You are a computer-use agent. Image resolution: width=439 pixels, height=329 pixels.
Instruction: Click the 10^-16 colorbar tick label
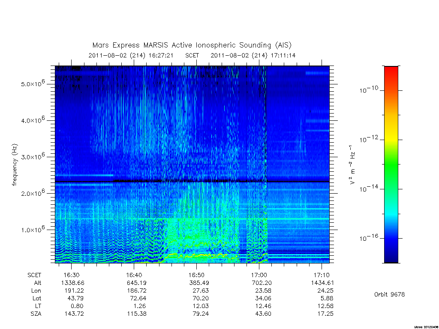pyautogui.click(x=369, y=237)
